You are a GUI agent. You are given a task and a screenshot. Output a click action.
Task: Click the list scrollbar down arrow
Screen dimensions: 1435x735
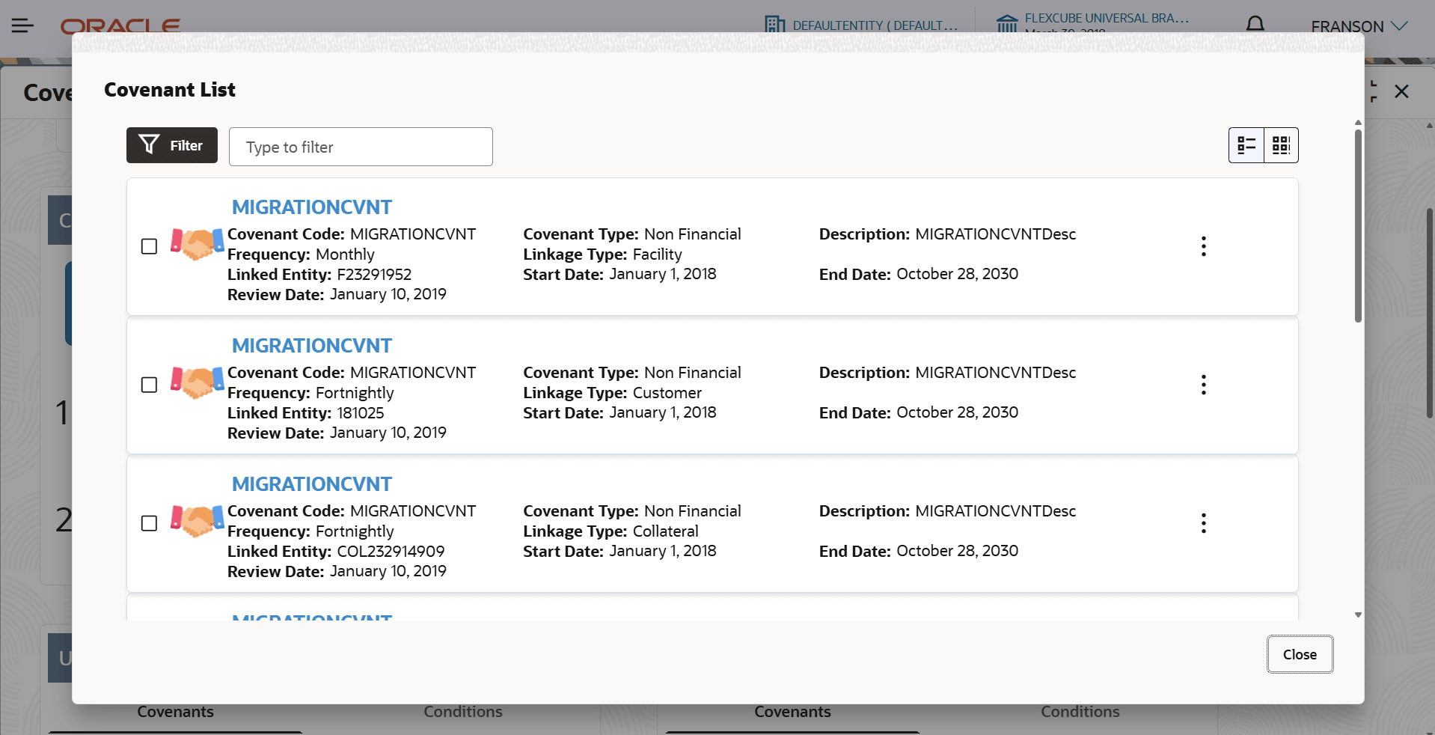1358,614
